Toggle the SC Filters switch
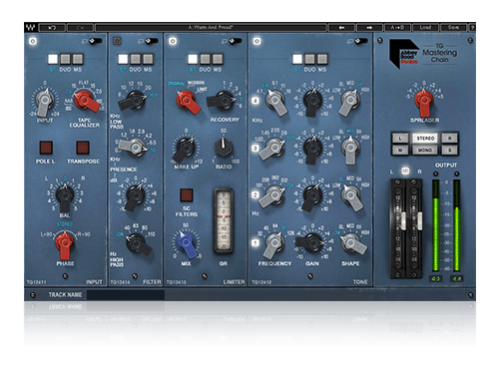499x369 pixels. 187,195
